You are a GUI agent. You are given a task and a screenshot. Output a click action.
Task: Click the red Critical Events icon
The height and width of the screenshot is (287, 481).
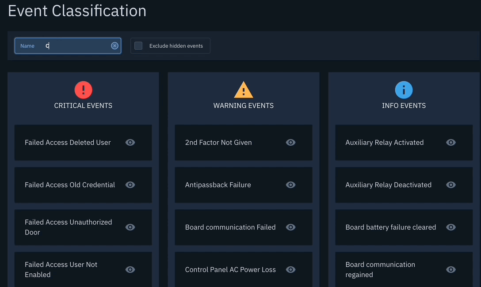83,90
